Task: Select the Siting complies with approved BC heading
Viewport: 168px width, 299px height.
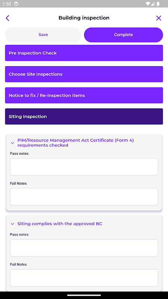Action: pos(60,224)
